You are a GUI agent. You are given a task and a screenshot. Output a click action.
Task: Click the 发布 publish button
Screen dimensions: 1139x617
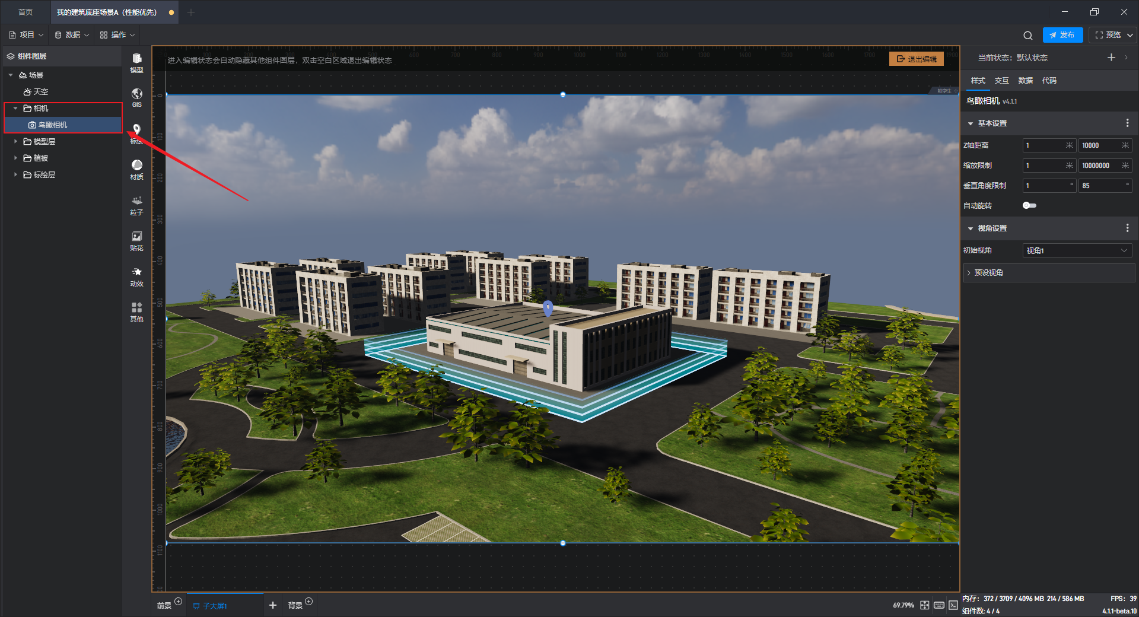tap(1062, 35)
